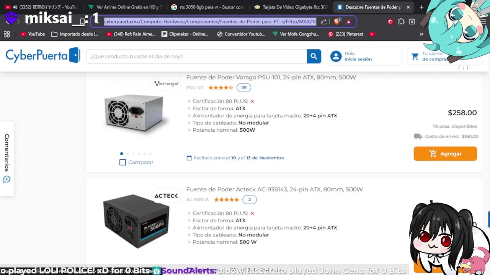Click 78 pzas. disponibles text
This screenshot has height=275, width=490.
(455, 126)
